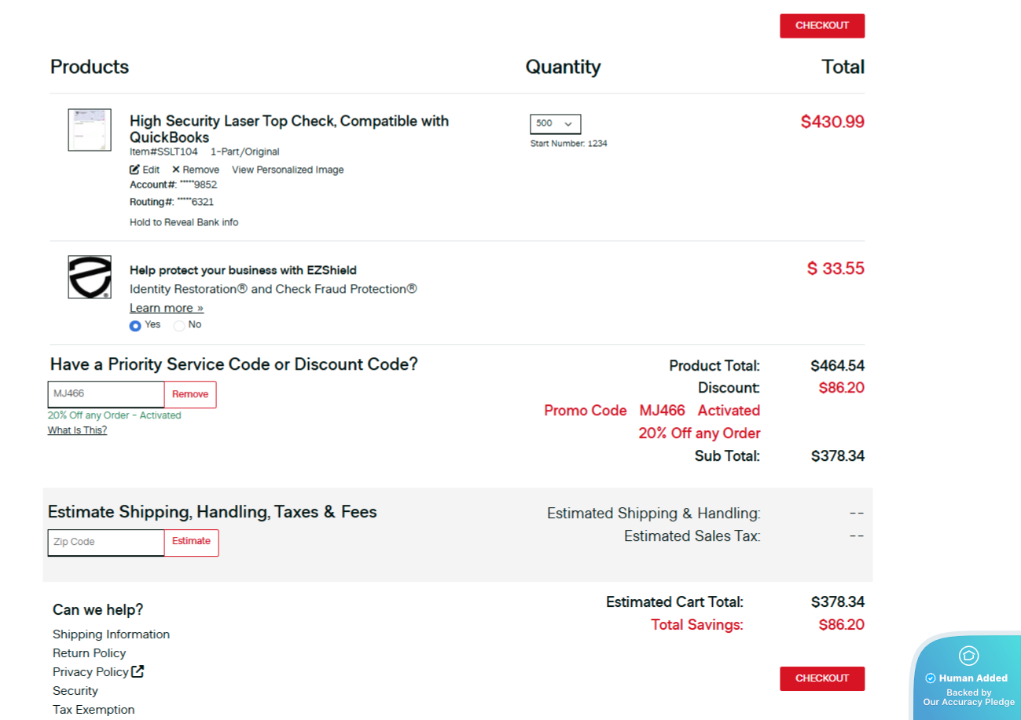The image size is (1021, 720).
Task: Select Yes for EZShield protection
Action: (135, 325)
